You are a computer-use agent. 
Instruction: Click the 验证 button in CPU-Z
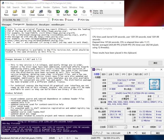click(x=144, y=133)
